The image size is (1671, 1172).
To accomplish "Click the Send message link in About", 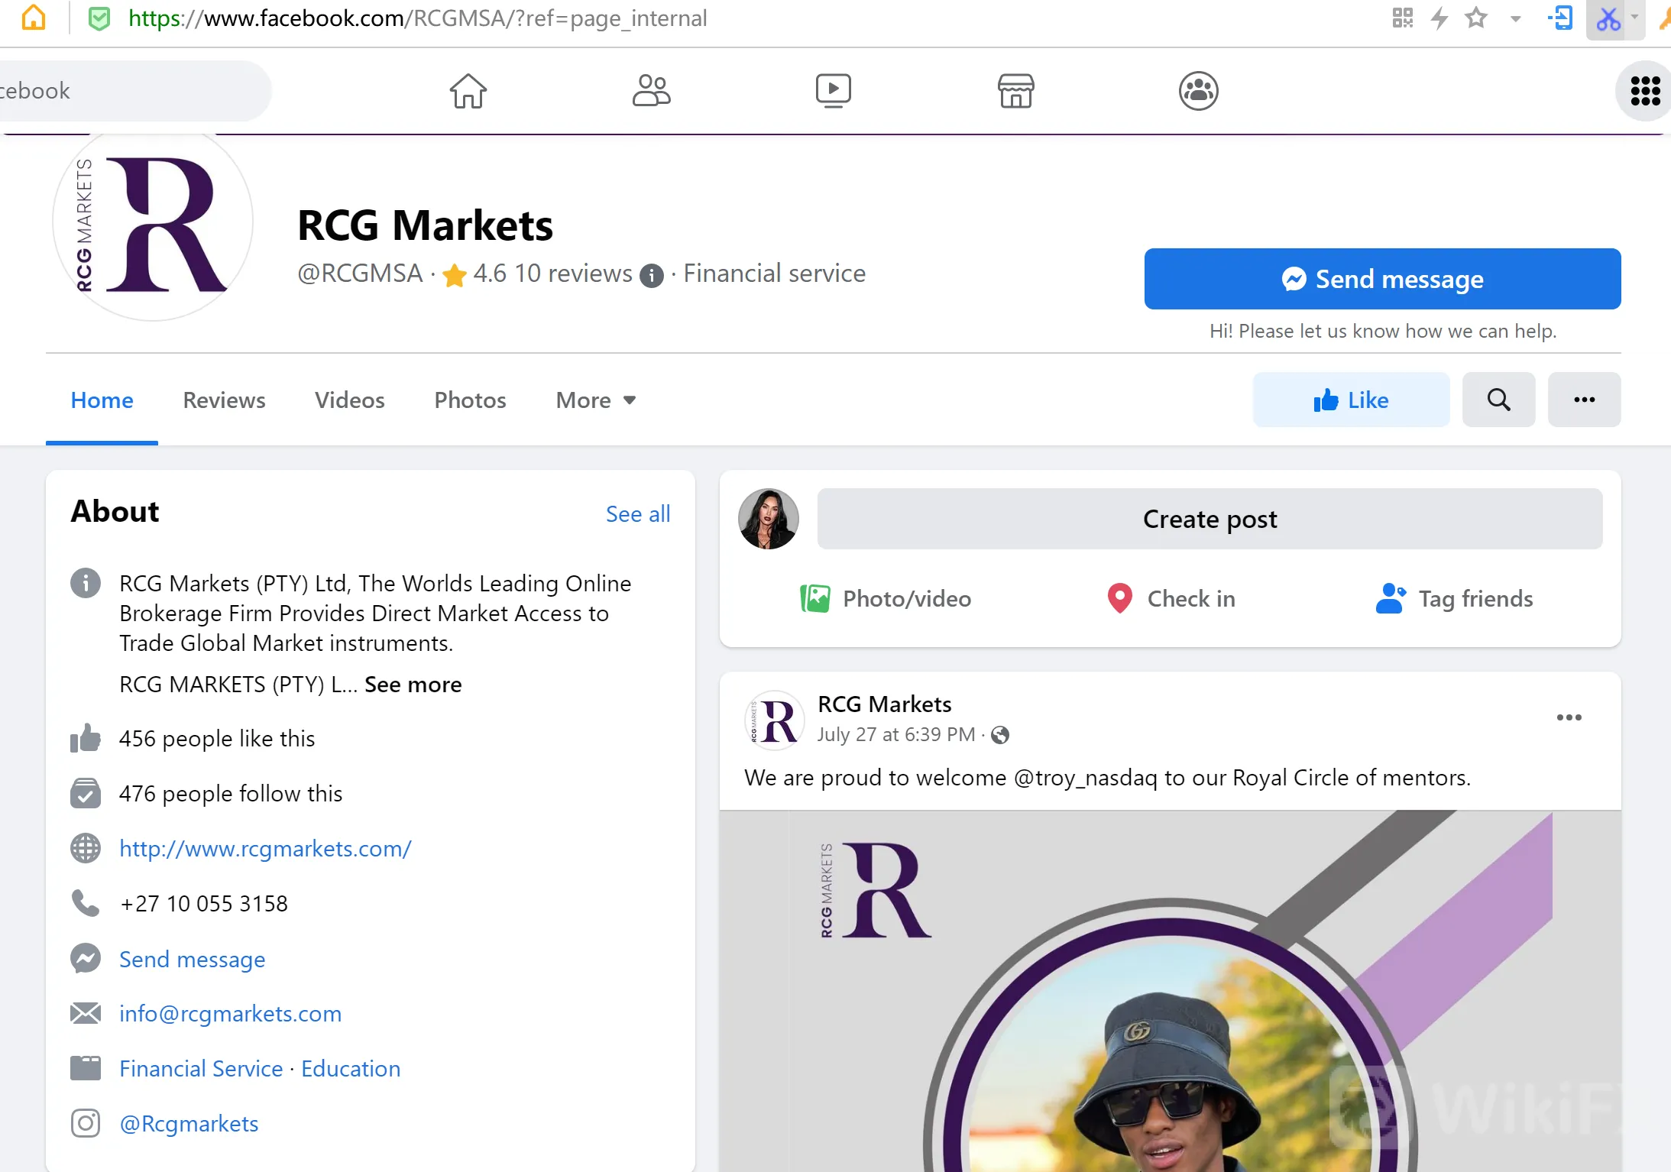I will pos(193,959).
